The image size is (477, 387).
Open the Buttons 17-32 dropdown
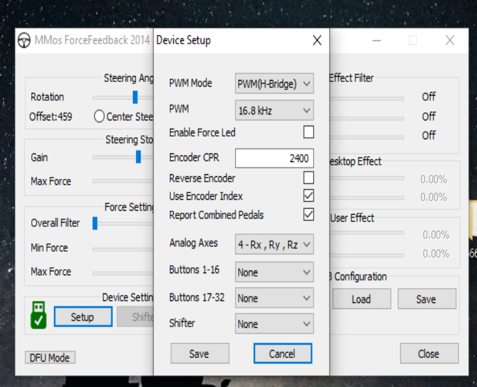[x=274, y=298]
